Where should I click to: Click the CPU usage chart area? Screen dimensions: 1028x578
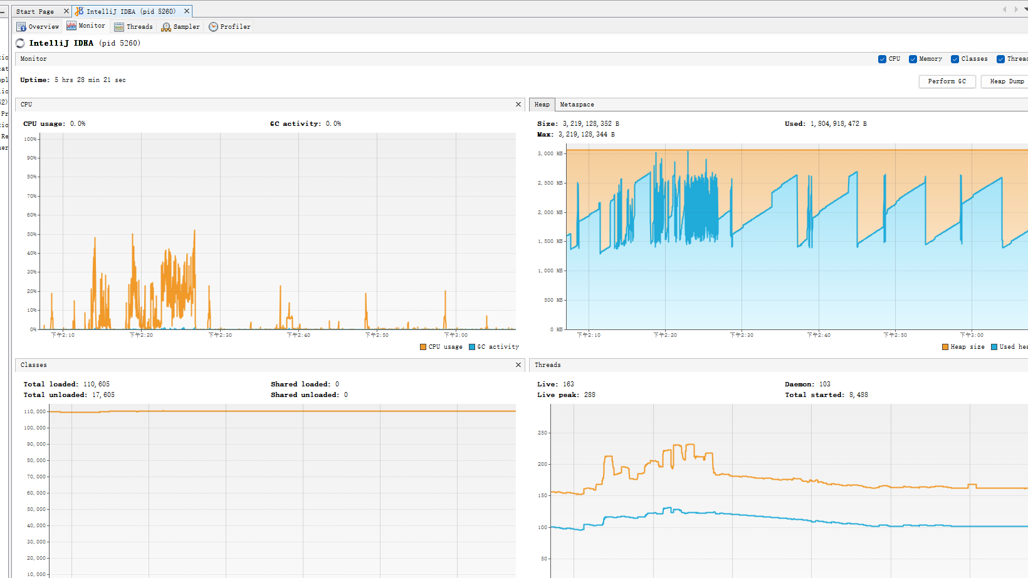click(278, 231)
